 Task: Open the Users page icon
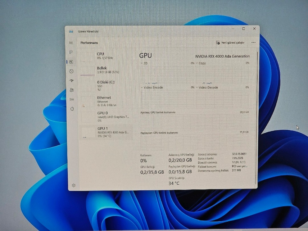[x=72, y=90]
